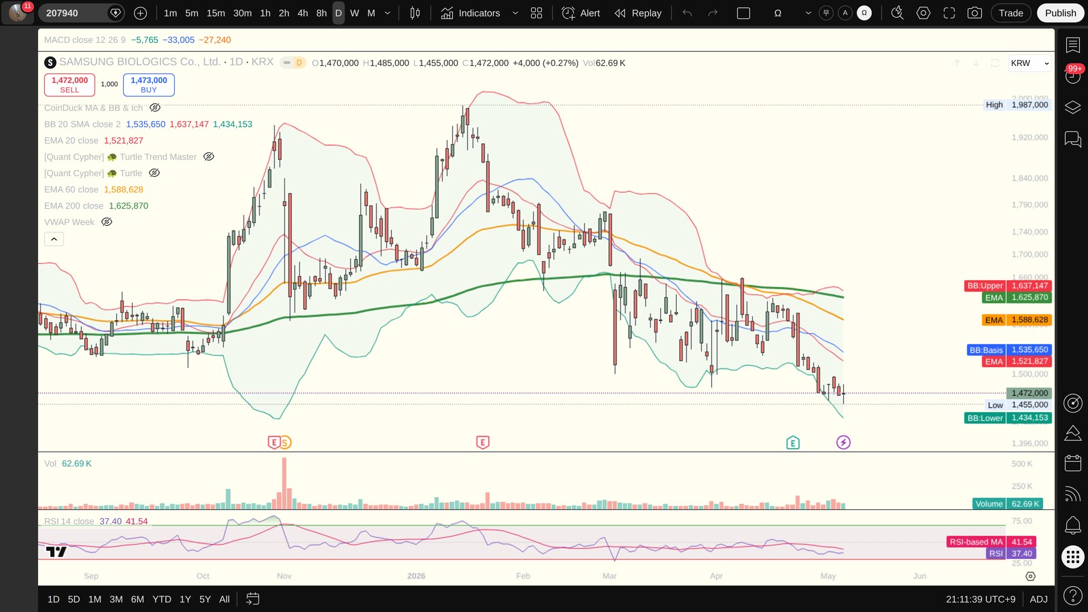Select the A layout circle button
Screen dimensions: 1088x612
point(845,13)
